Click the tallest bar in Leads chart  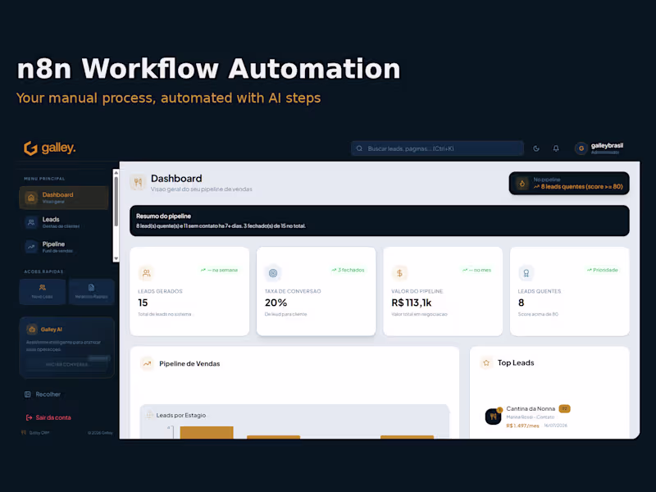pos(207,433)
